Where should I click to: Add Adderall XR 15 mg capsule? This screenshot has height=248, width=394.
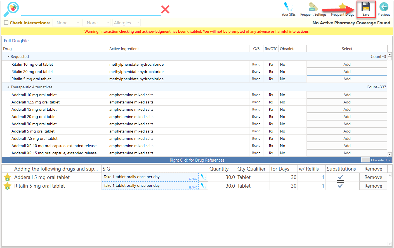click(x=347, y=153)
